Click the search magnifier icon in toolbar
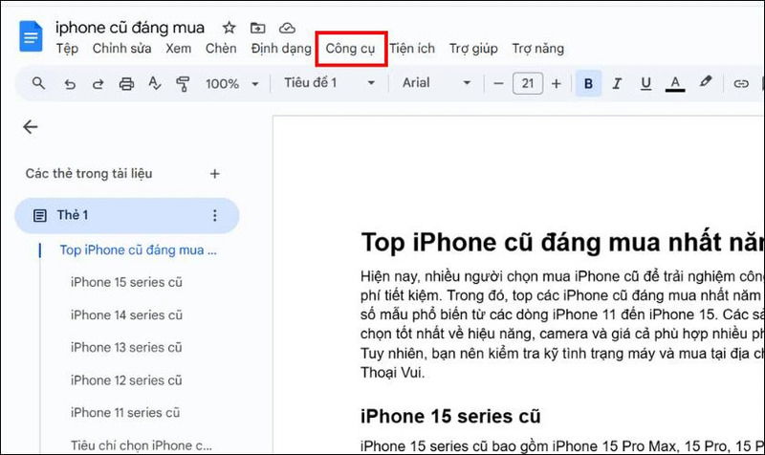This screenshot has width=765, height=455. point(38,84)
